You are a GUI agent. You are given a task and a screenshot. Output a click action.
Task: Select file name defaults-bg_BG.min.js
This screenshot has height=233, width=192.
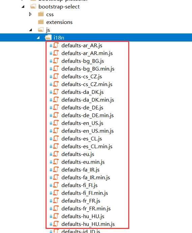point(88,69)
